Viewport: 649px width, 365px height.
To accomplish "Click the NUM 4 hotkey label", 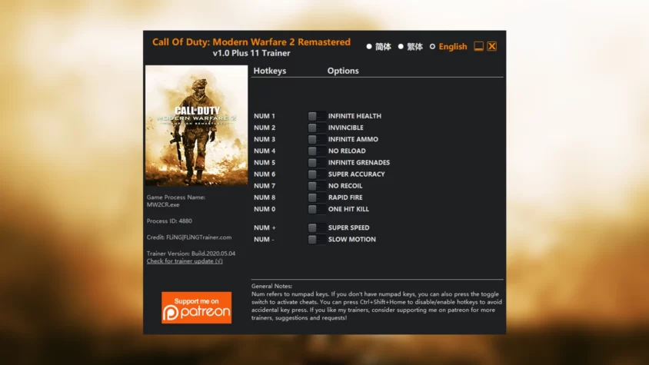I will point(265,151).
